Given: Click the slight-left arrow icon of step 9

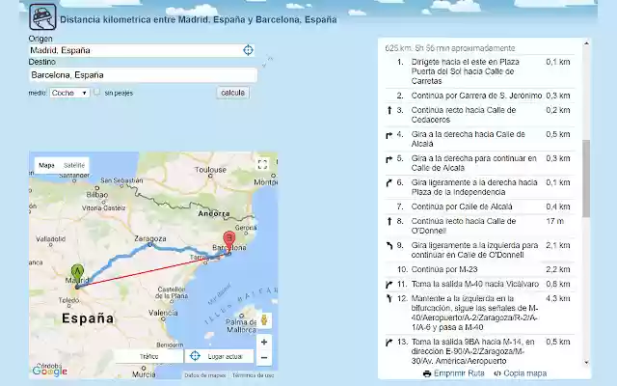Looking at the screenshot, I should [x=389, y=246].
